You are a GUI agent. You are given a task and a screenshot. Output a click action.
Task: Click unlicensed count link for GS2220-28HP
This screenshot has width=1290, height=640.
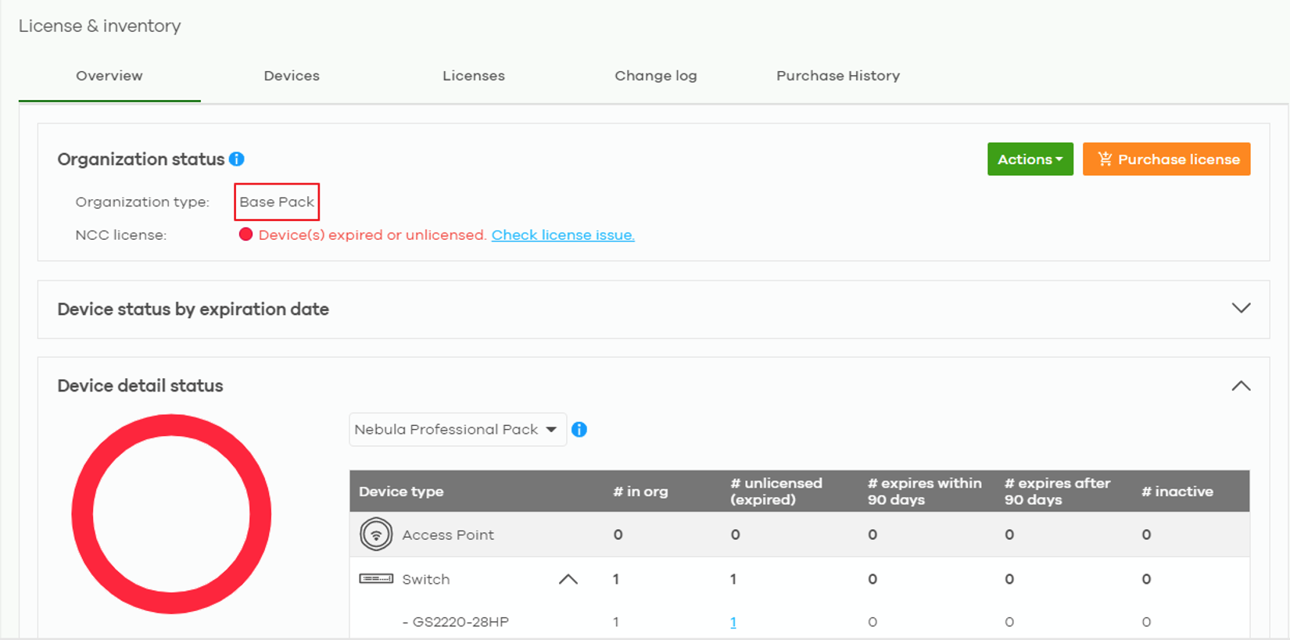733,622
